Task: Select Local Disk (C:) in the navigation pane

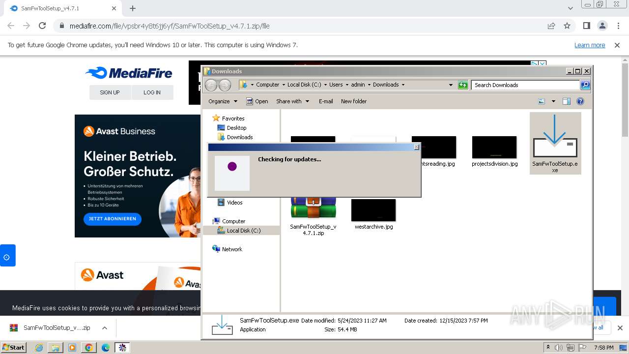Action: (x=244, y=231)
